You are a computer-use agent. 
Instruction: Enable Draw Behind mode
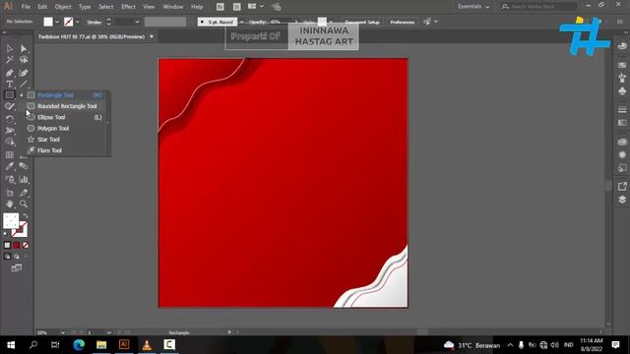coord(17,256)
